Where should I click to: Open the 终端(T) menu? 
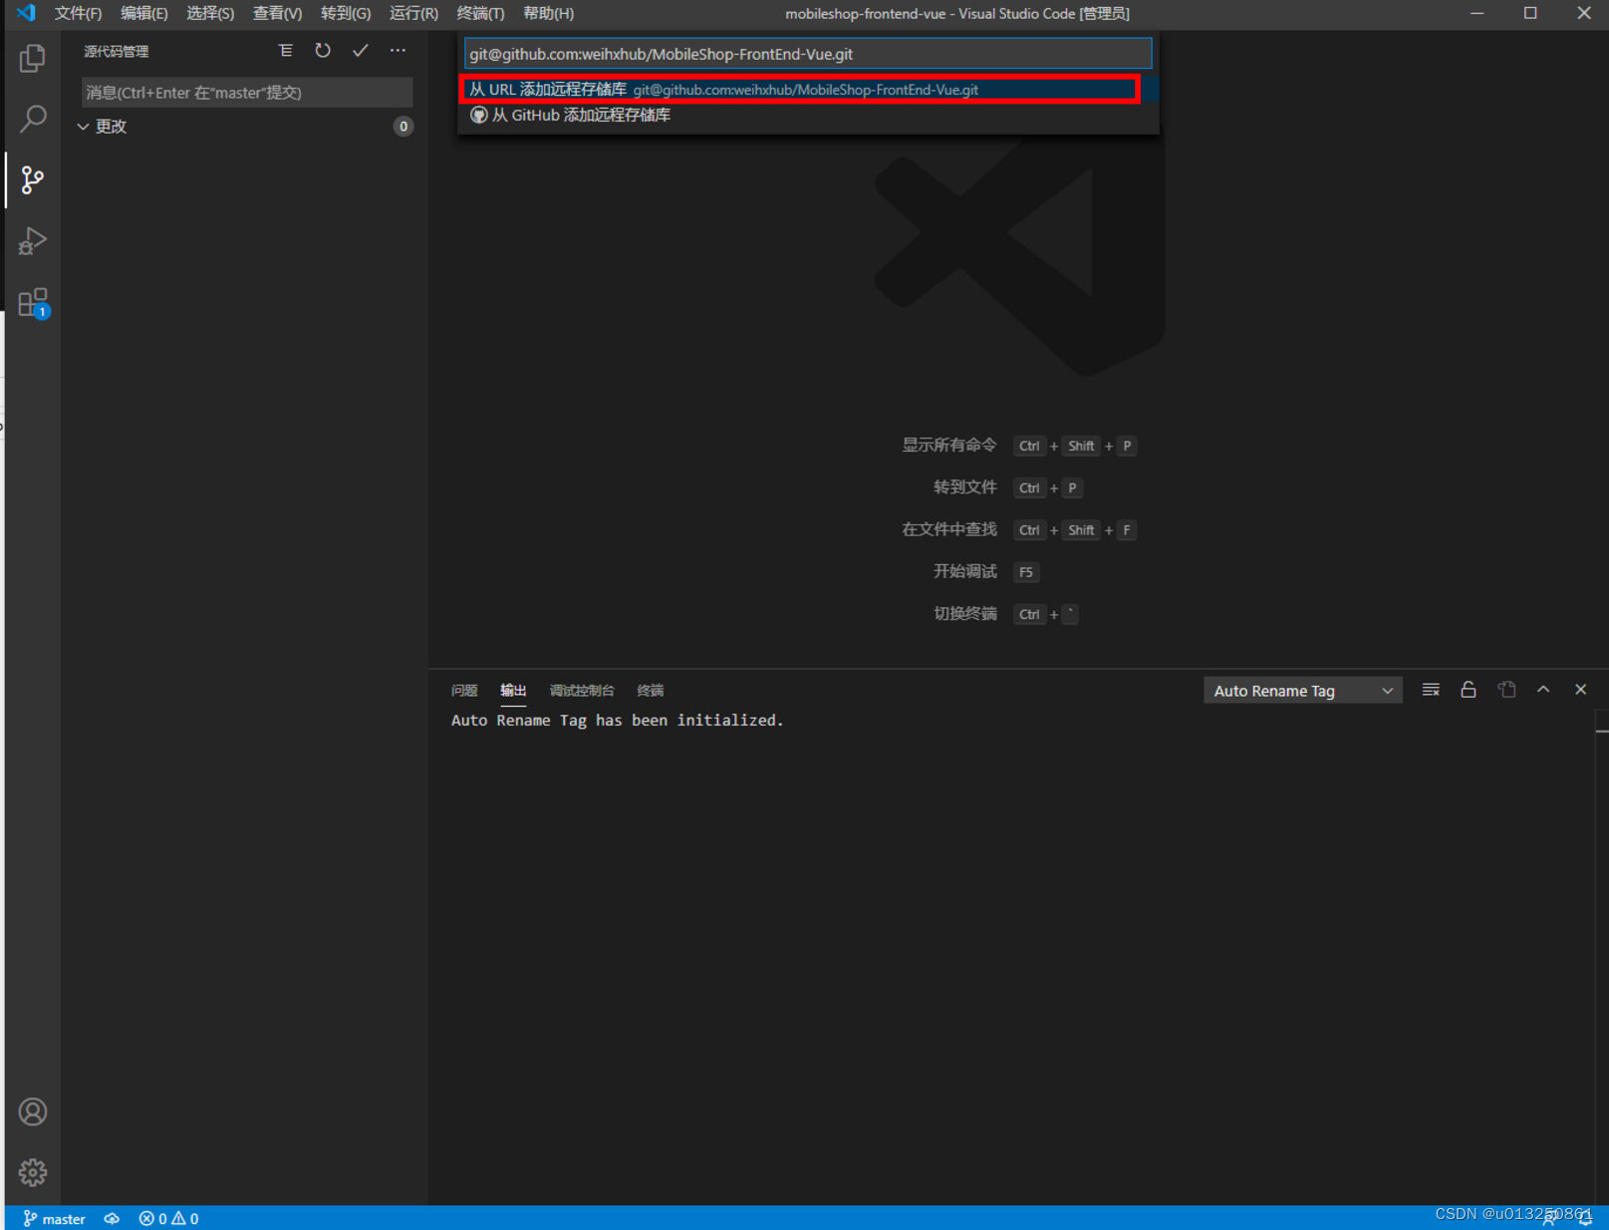(480, 13)
